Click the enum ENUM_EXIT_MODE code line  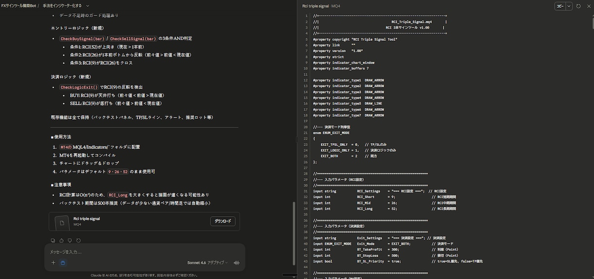[332, 132]
